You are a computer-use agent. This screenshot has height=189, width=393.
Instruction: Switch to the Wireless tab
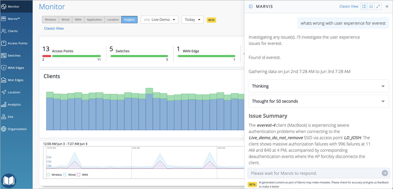tap(50, 20)
